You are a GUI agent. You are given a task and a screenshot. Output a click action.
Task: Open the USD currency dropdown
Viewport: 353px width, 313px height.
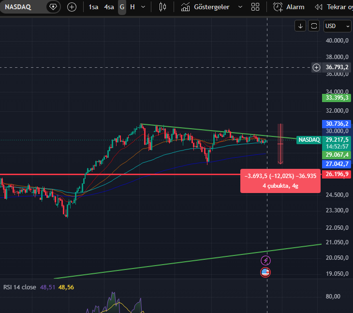(337, 26)
